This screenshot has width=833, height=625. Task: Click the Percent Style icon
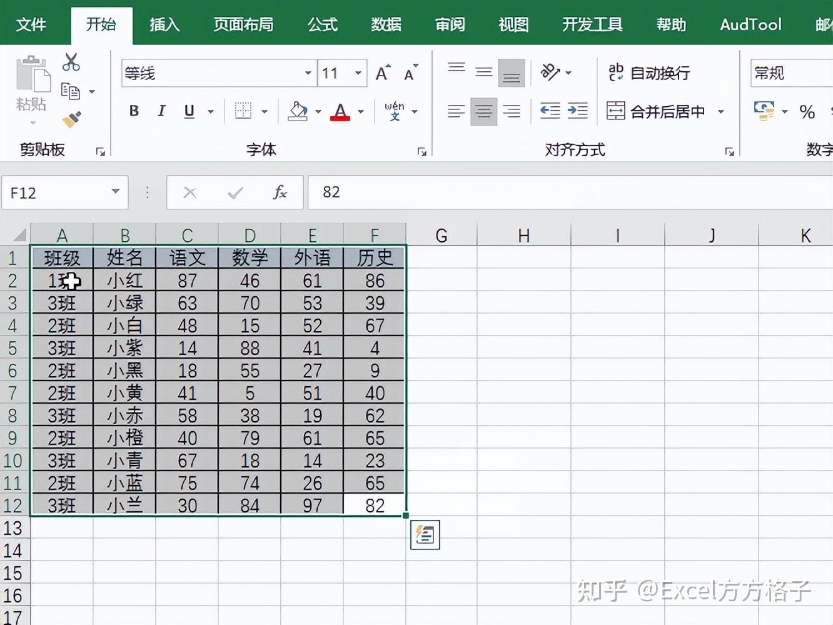(807, 111)
